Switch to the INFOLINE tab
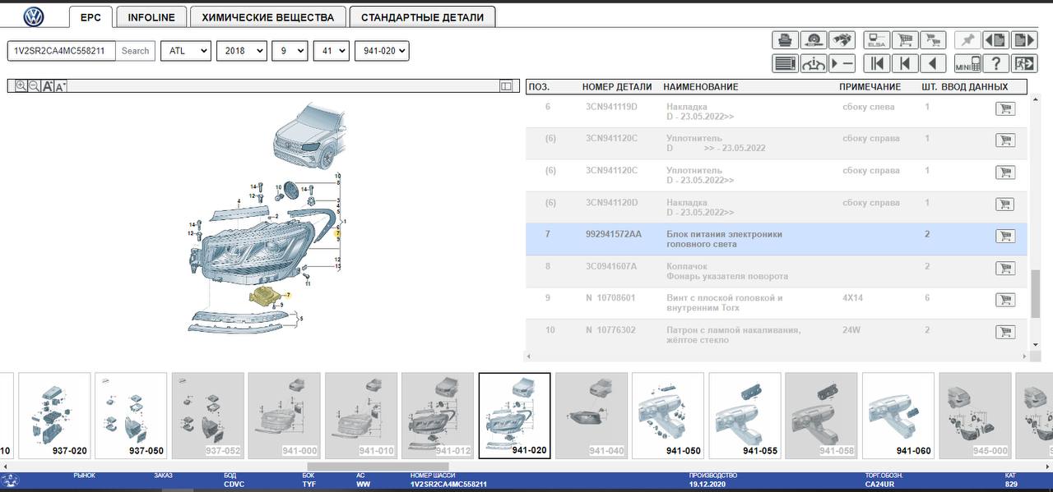The image size is (1053, 492). coord(151,17)
